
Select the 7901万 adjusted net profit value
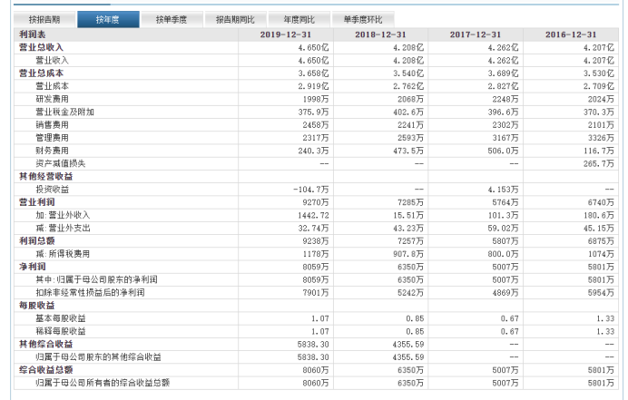point(316,293)
